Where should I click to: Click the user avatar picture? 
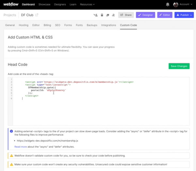[176, 5]
